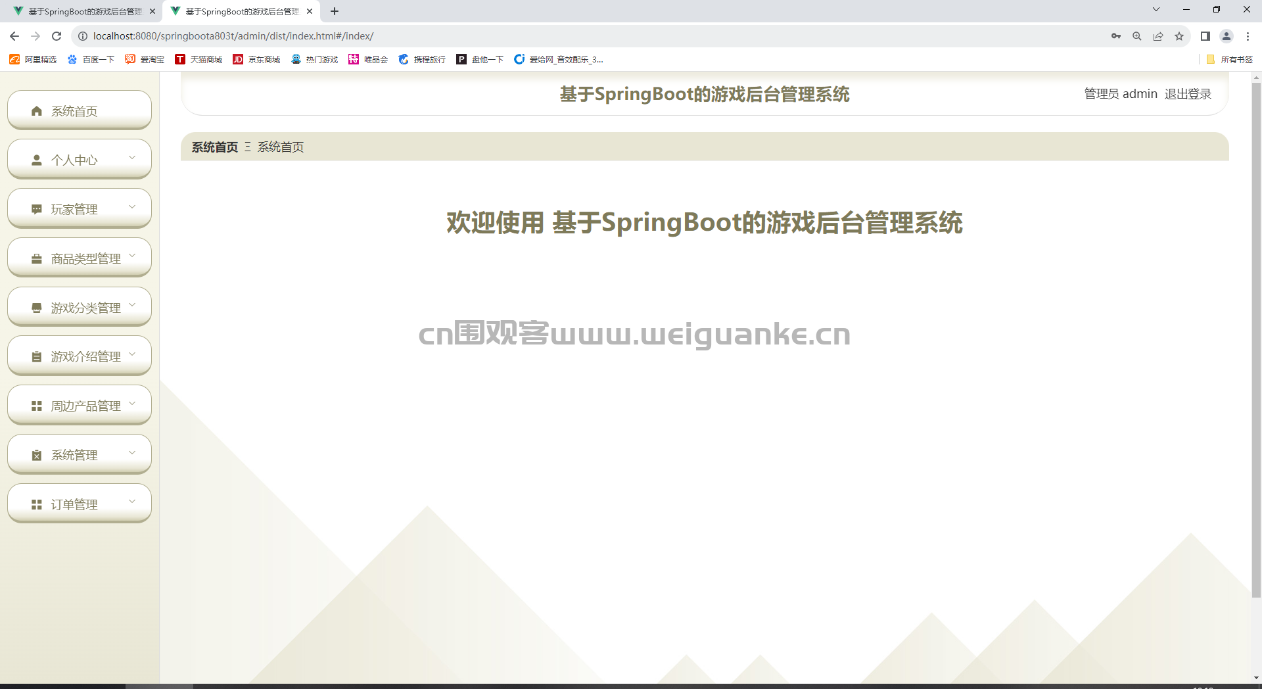This screenshot has height=689, width=1262.
Task: Click the home icon beside 系统首页
Action: [x=37, y=111]
